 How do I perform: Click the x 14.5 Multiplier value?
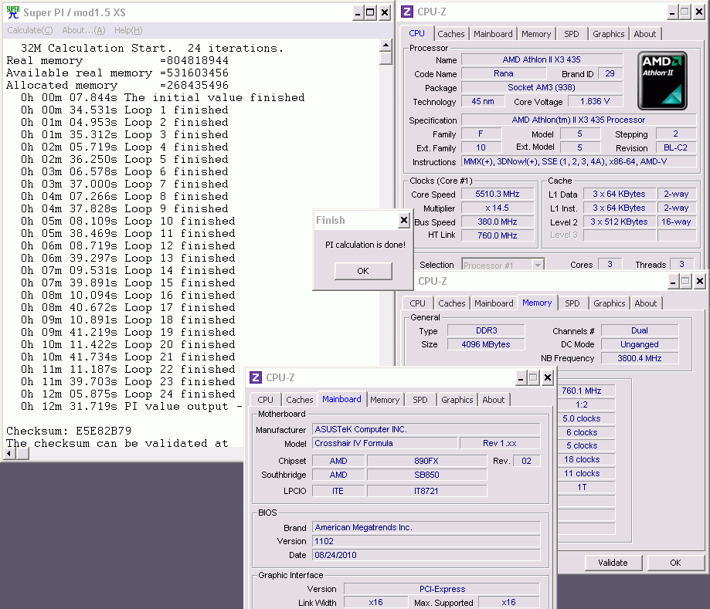498,208
